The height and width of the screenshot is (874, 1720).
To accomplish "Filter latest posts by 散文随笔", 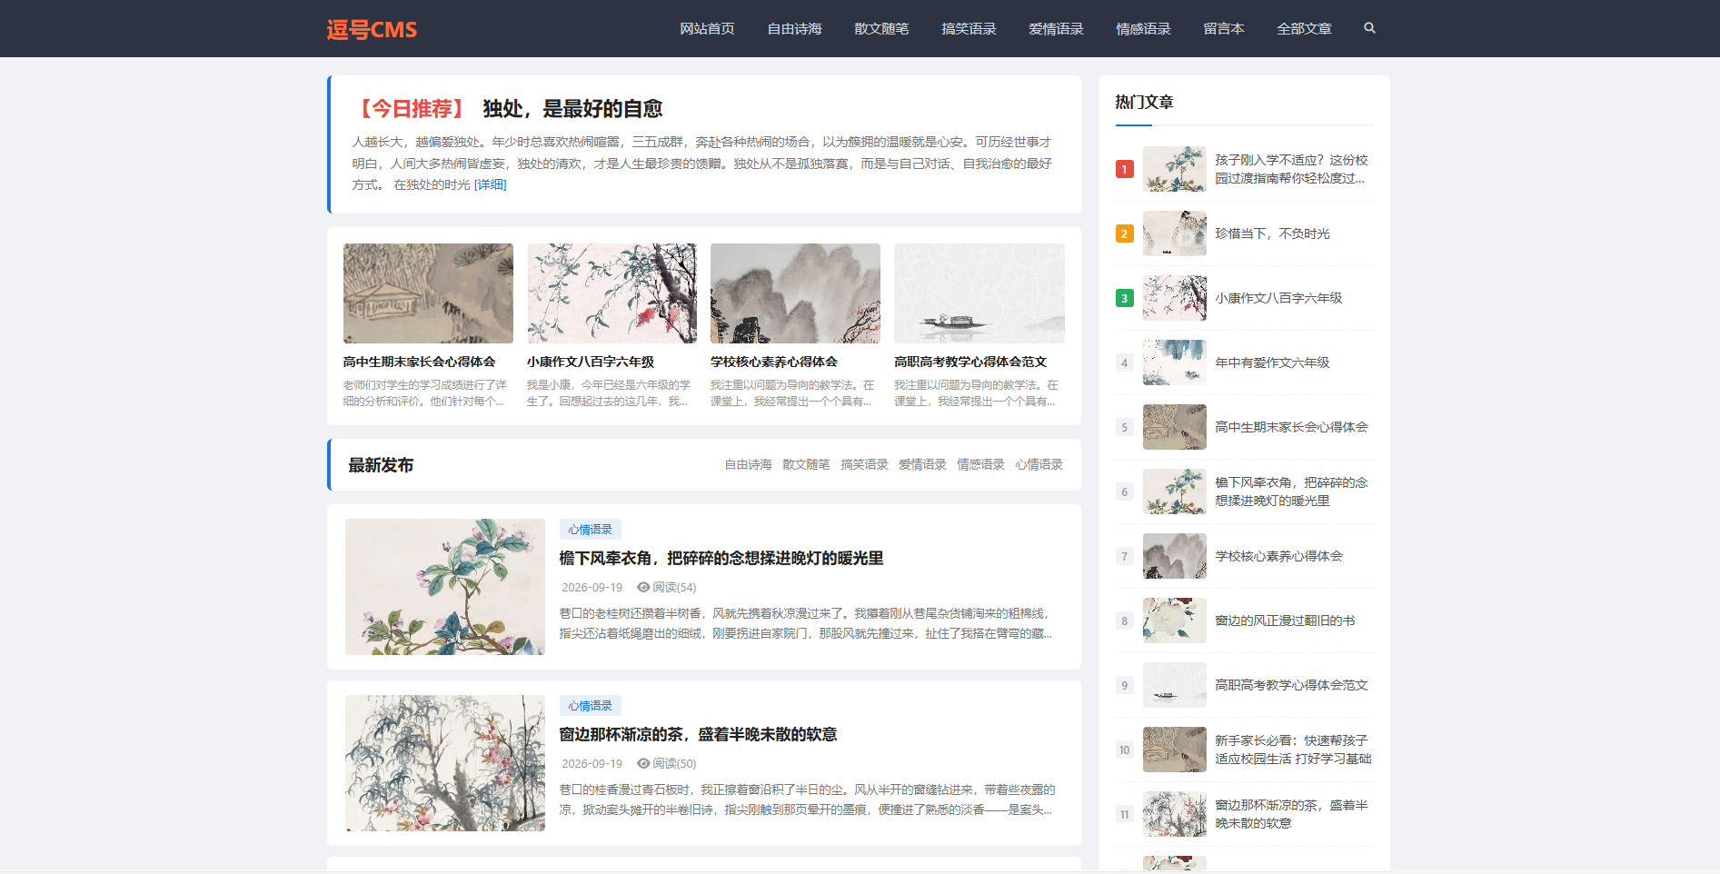I will pyautogui.click(x=806, y=464).
